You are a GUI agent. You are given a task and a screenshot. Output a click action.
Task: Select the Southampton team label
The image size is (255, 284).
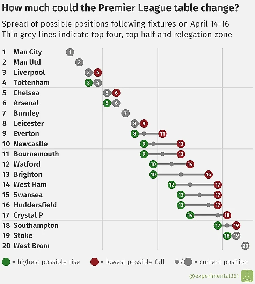coord(36,226)
